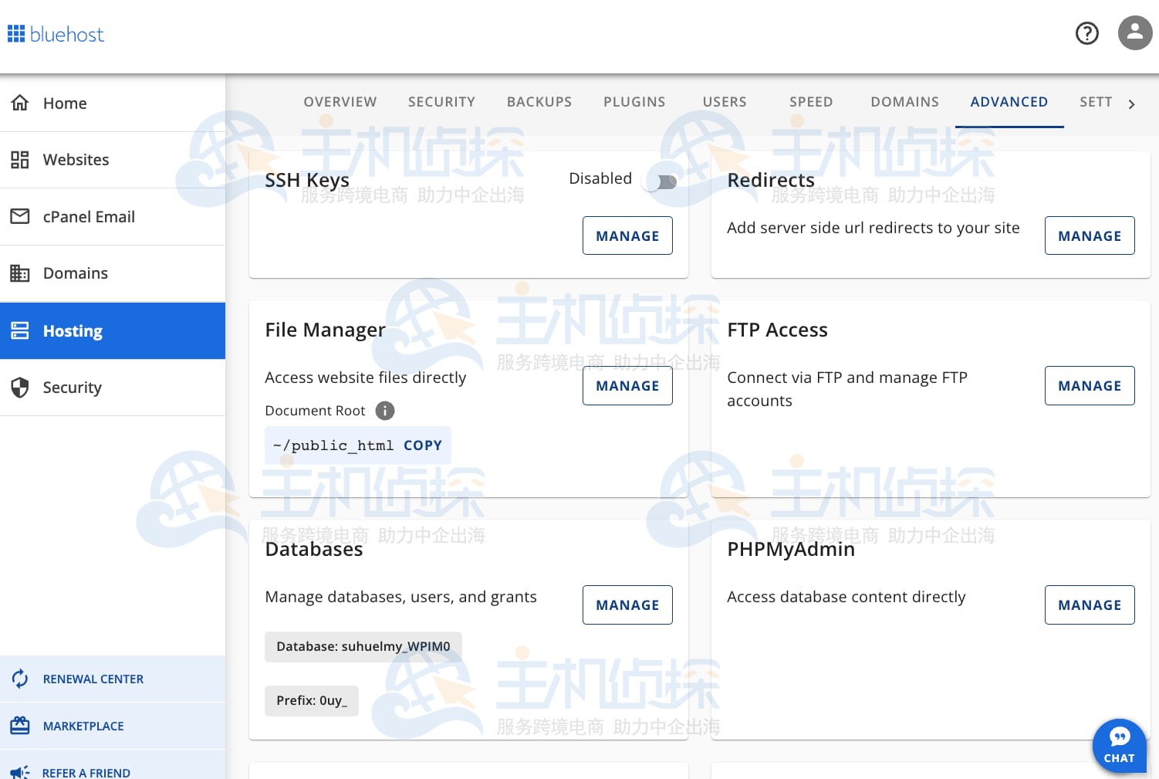Click the Database suhuelmy_WPIM0 chip
This screenshot has height=779, width=1159.
coord(363,647)
